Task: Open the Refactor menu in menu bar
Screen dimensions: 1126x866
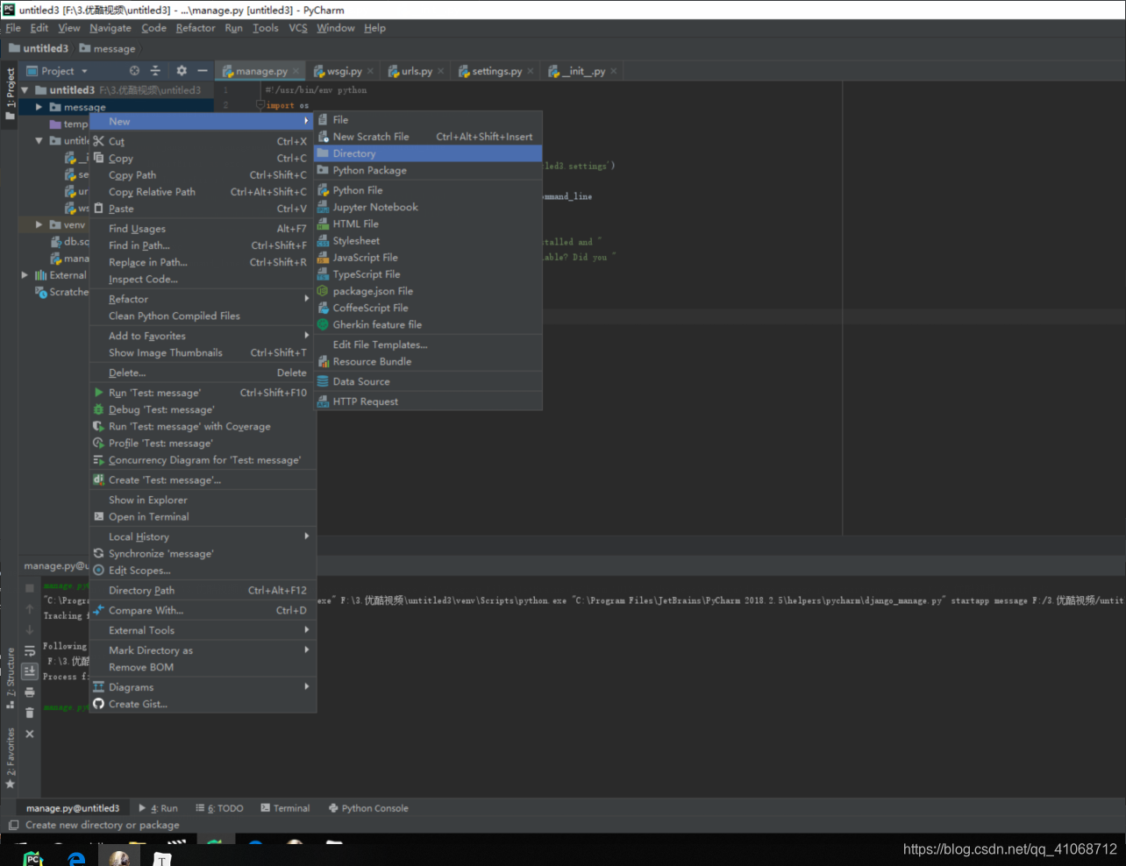Action: tap(196, 28)
